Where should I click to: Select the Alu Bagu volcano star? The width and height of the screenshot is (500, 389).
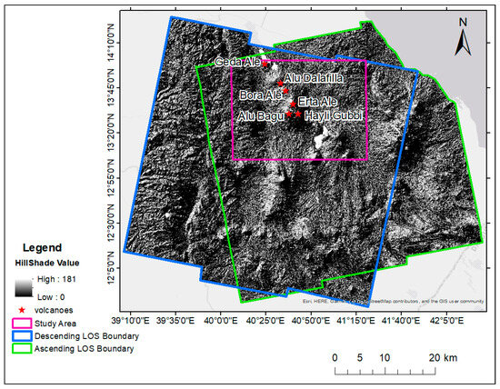point(288,114)
